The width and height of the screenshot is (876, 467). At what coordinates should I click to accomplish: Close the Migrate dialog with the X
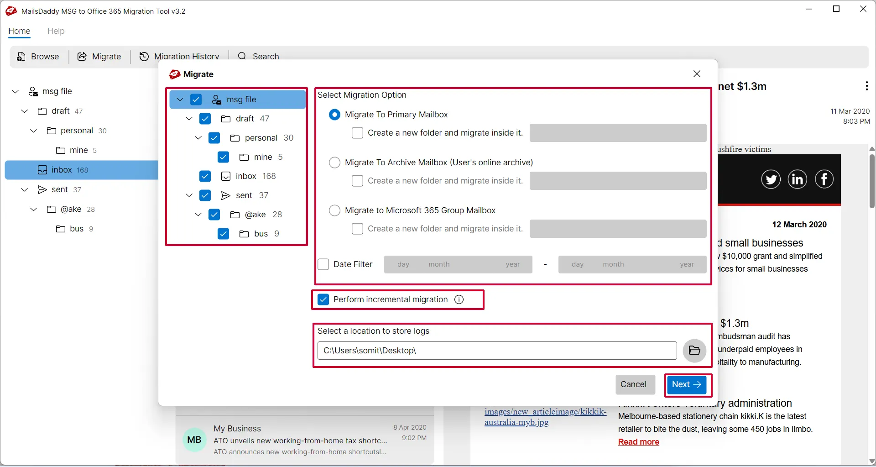(697, 74)
